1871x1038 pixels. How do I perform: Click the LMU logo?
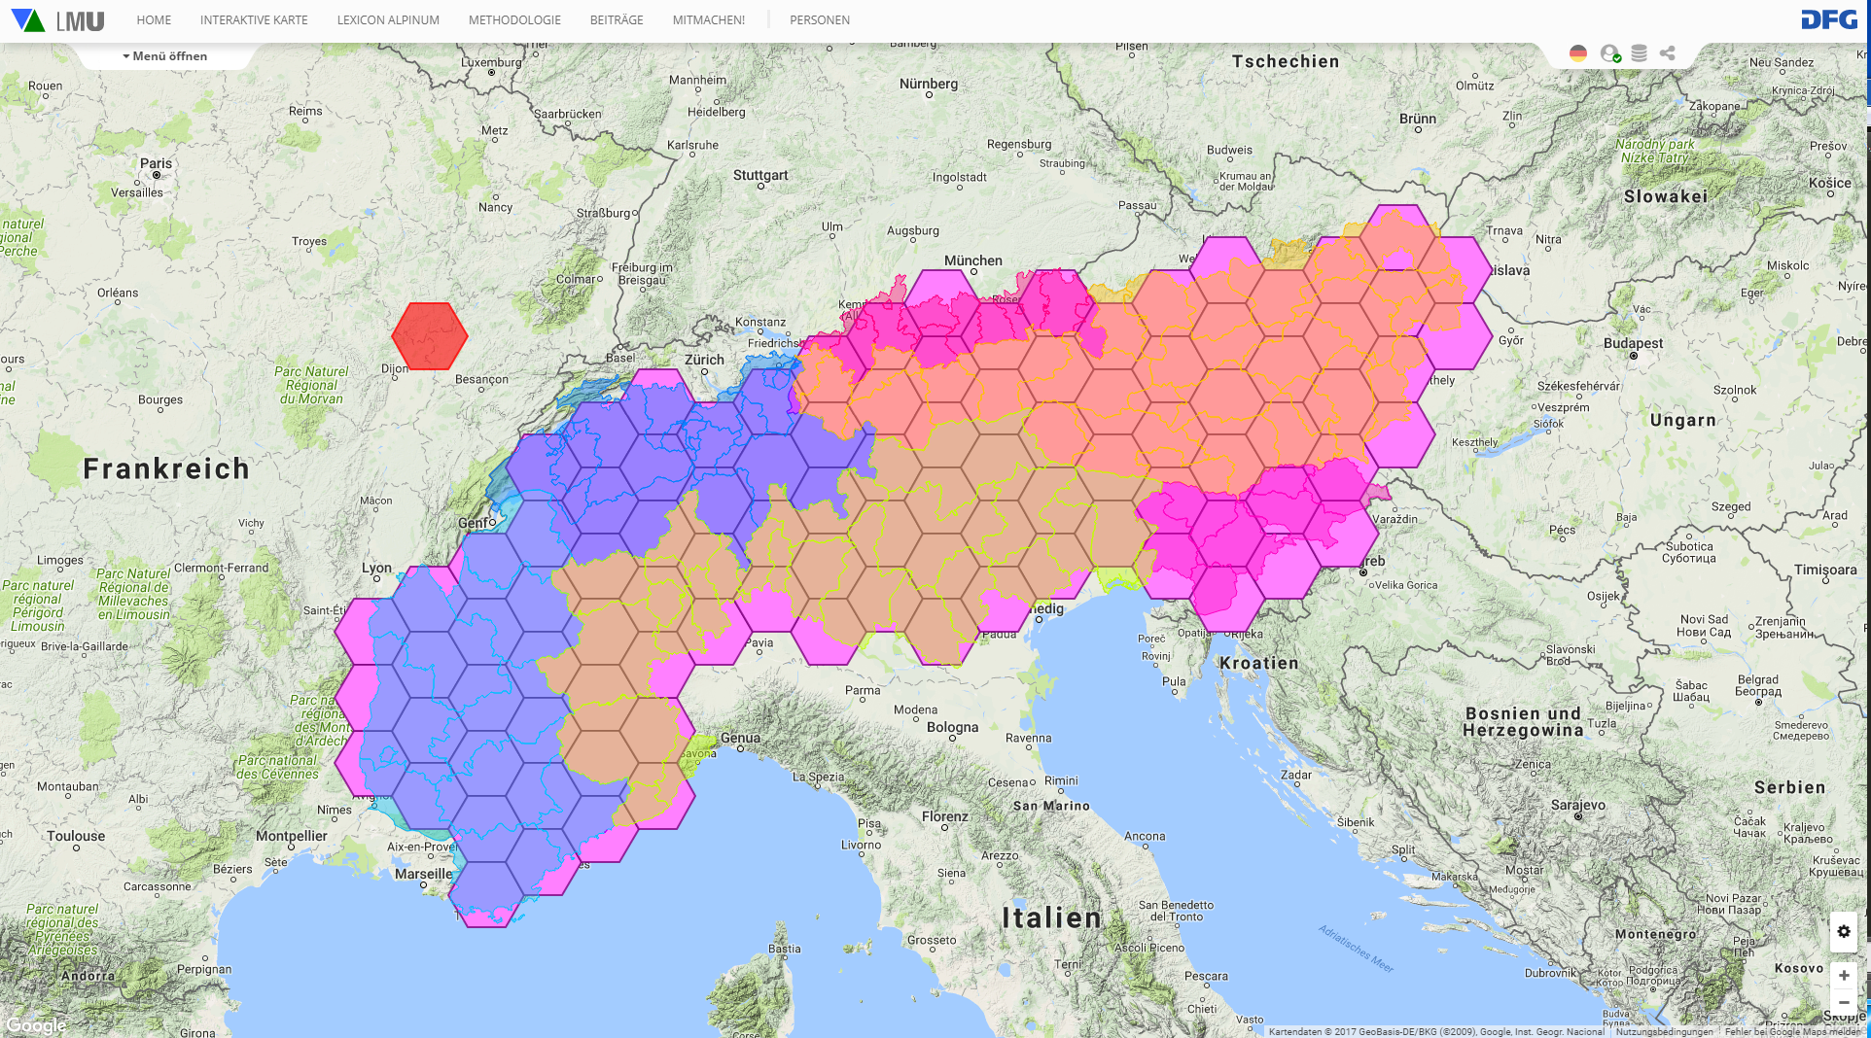58,20
